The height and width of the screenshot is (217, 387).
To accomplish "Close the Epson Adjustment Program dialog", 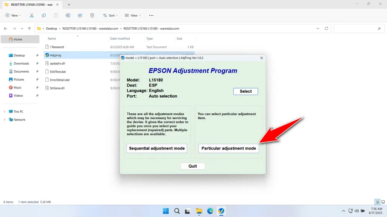I will click(261, 58).
